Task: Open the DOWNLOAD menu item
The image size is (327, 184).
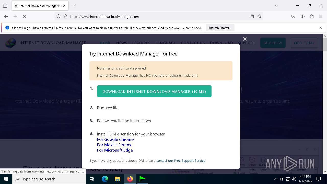Action: coord(221,43)
